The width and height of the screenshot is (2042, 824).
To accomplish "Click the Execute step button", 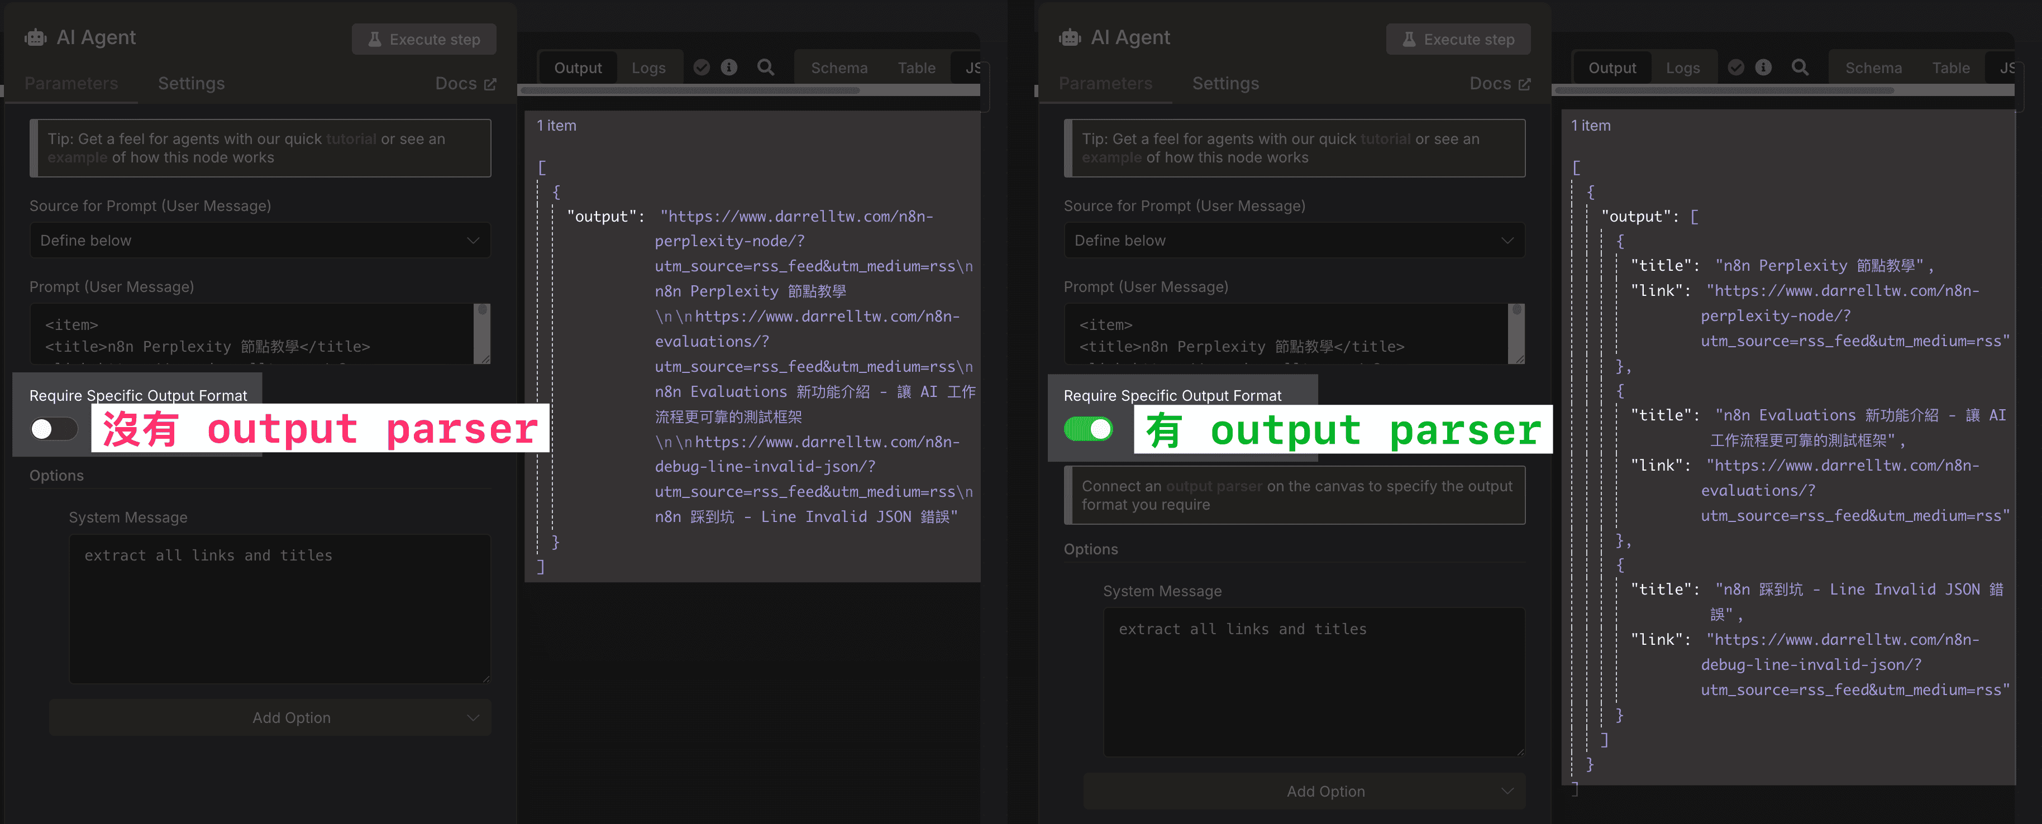I will (x=424, y=39).
